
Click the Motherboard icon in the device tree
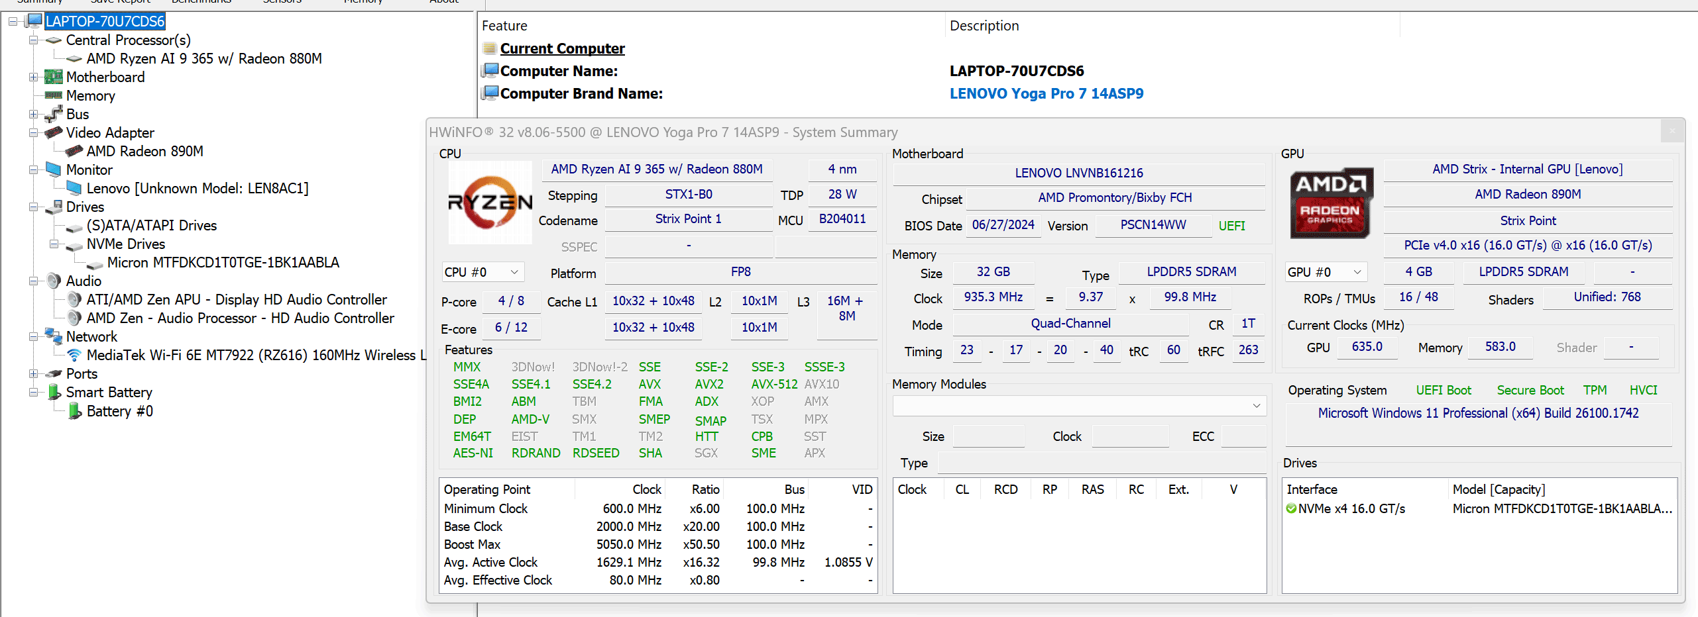pos(52,77)
